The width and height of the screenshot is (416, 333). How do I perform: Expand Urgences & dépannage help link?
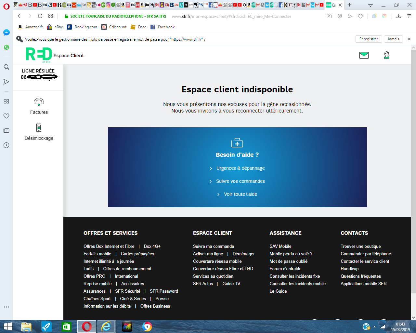[240, 168]
